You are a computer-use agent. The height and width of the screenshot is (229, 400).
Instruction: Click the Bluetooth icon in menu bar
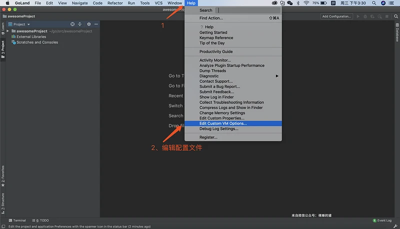[x=298, y=3]
